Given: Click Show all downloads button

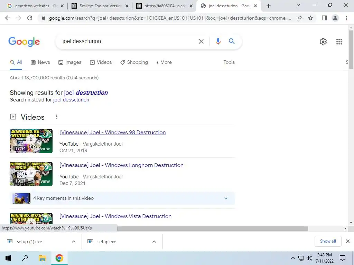Looking at the screenshot, I should click(x=328, y=241).
